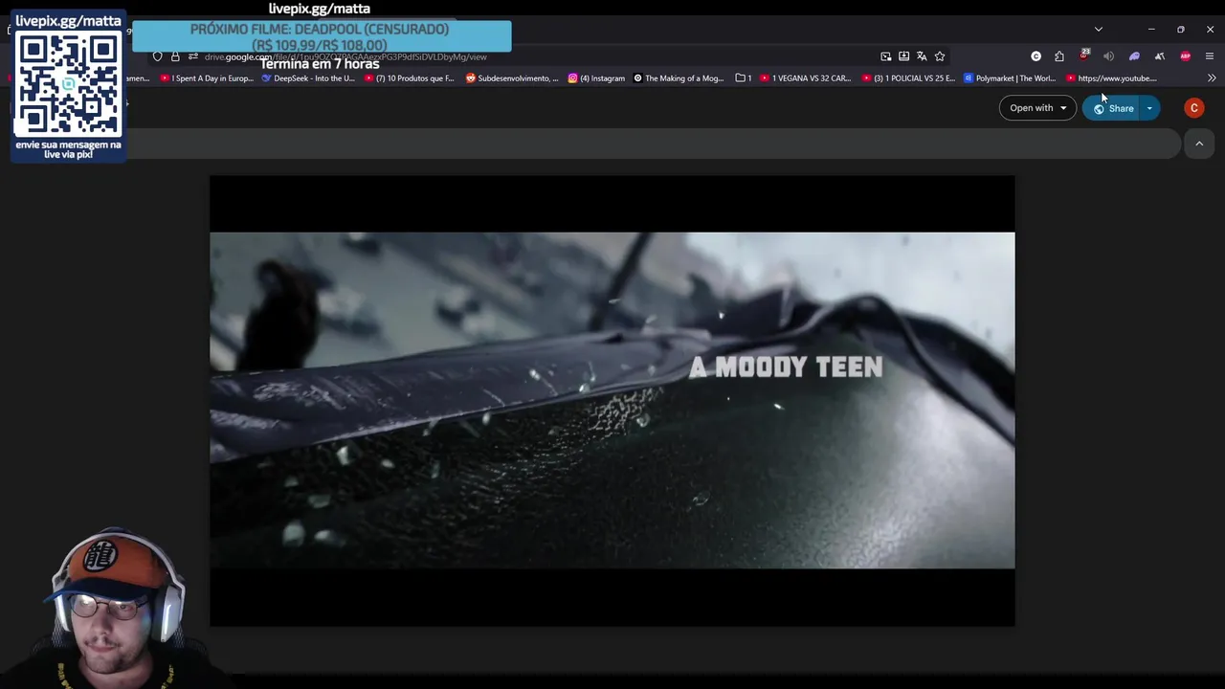Open the extensions puzzle icon
The image size is (1225, 689).
[x=1059, y=56]
